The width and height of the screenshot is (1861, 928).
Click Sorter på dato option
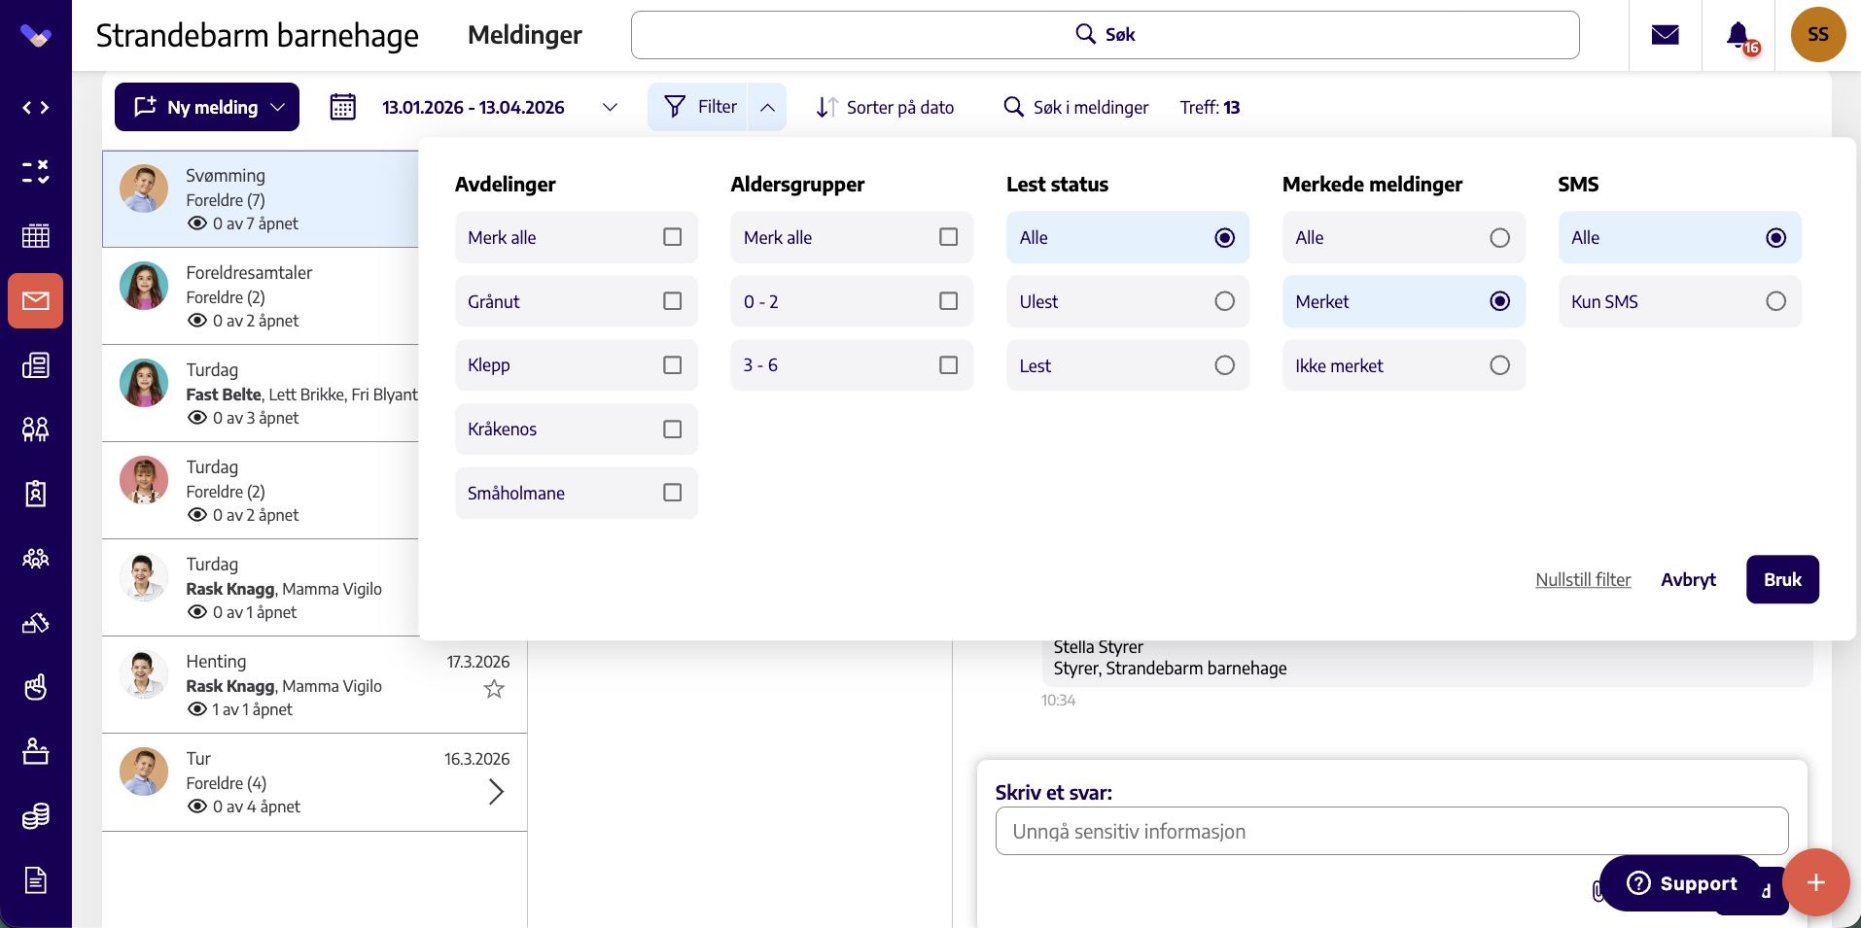(x=885, y=107)
